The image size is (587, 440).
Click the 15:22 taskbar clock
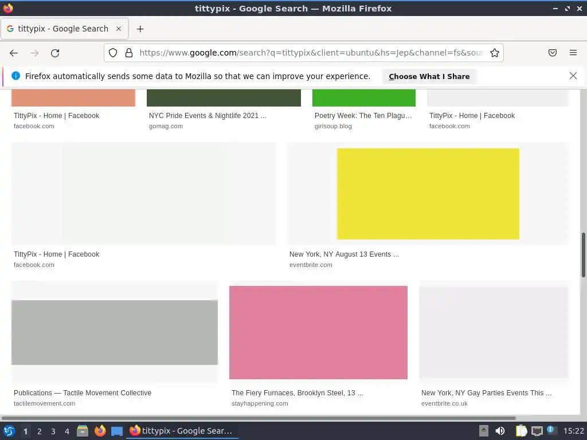[573, 431]
